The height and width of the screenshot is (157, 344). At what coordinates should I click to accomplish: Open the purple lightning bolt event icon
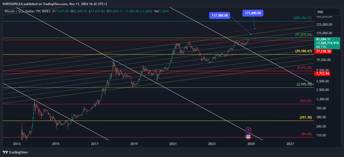click(248, 130)
